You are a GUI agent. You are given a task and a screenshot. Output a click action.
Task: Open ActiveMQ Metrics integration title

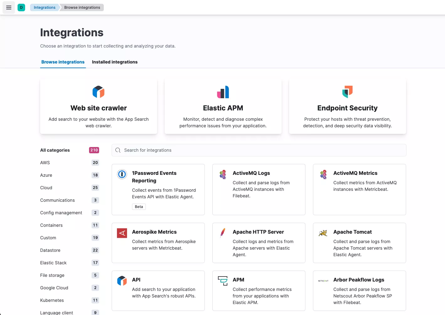355,173
